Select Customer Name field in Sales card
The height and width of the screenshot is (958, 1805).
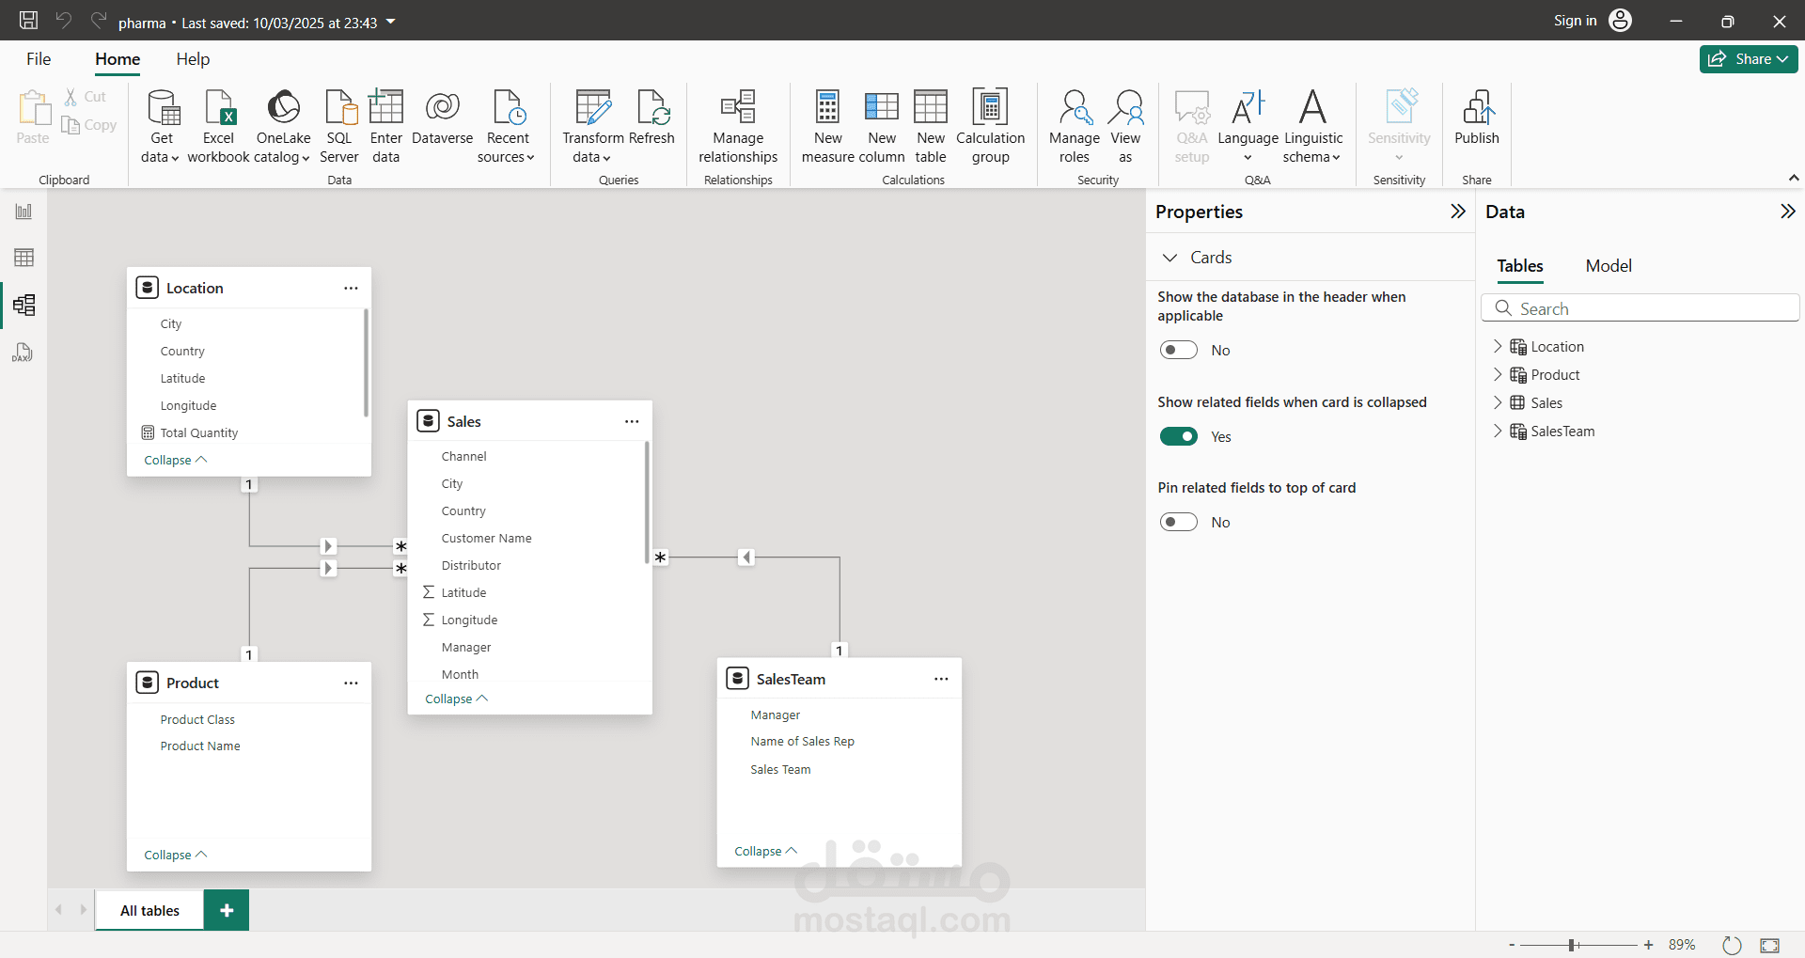486,539
